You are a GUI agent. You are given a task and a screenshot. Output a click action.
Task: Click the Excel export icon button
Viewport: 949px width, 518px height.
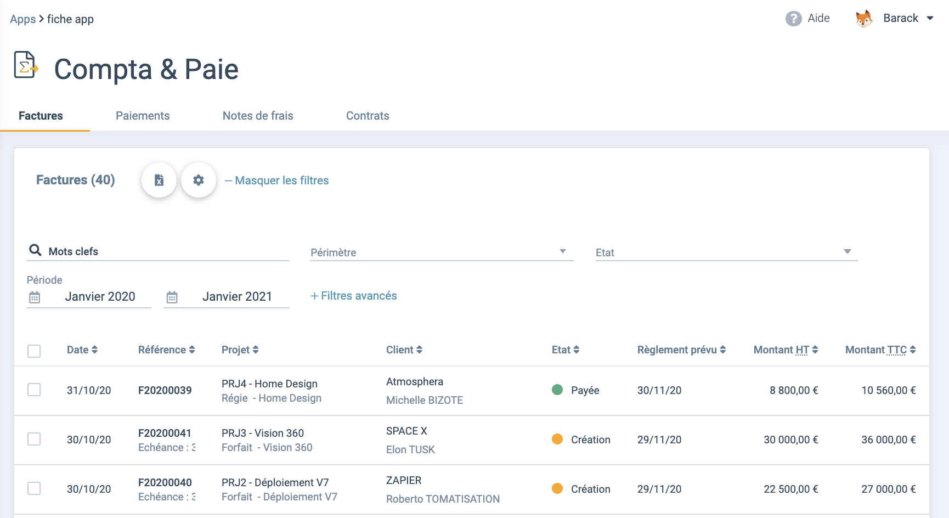pyautogui.click(x=159, y=180)
